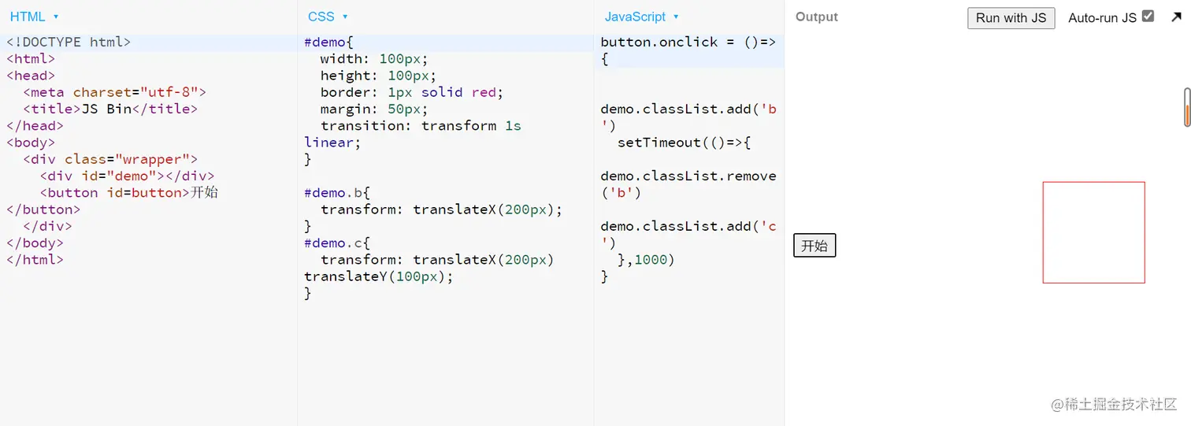This screenshot has height=426, width=1191.
Task: Click the <title>JS Bin</title> line
Action: coord(110,109)
